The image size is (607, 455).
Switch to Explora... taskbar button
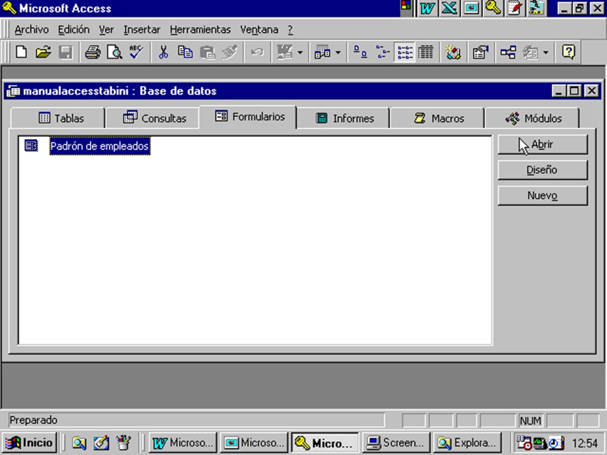point(467,442)
